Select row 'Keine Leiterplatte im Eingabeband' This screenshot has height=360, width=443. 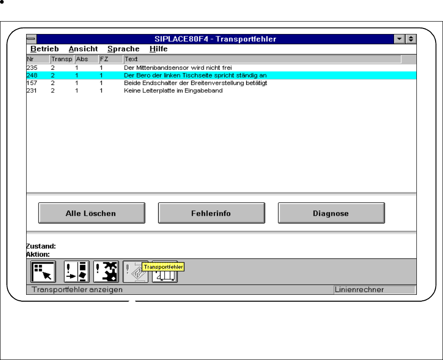click(221, 91)
